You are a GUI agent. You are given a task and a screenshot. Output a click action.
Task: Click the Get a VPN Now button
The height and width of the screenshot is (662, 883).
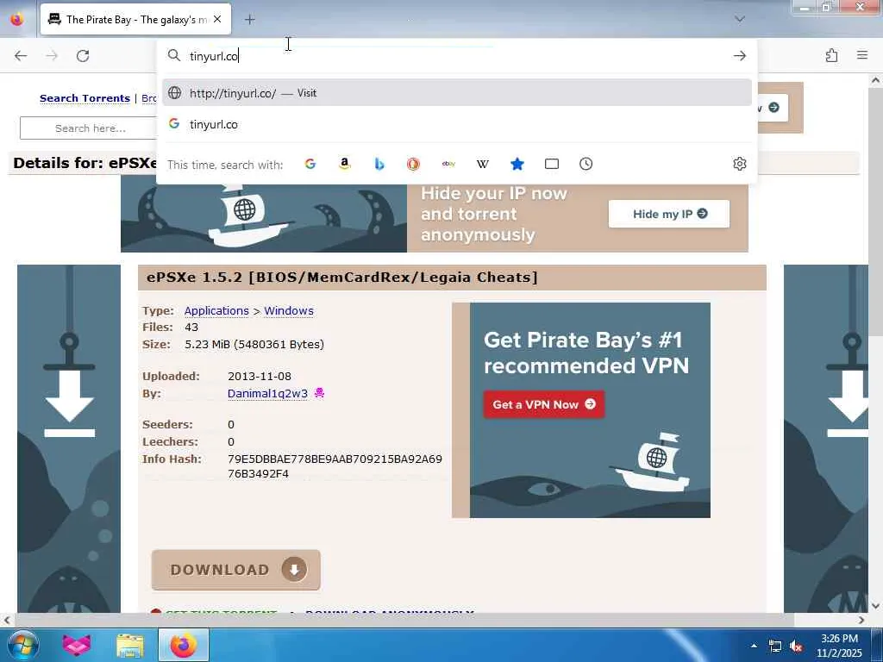(544, 404)
